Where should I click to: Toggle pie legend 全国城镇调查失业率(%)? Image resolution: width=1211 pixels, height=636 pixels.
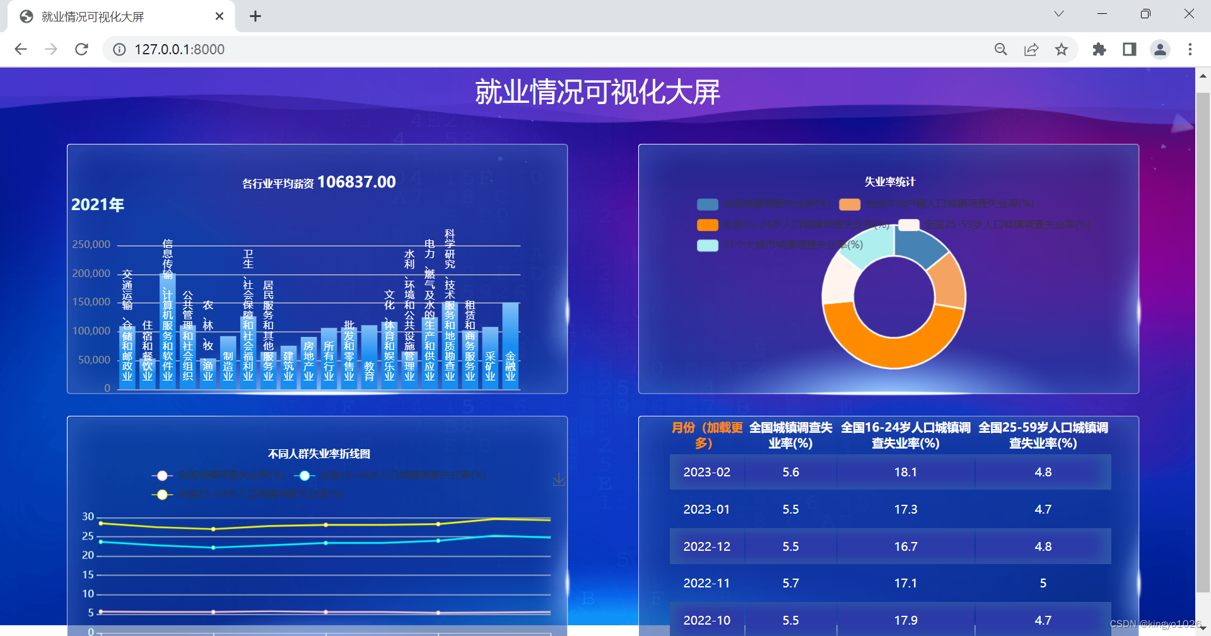(764, 204)
